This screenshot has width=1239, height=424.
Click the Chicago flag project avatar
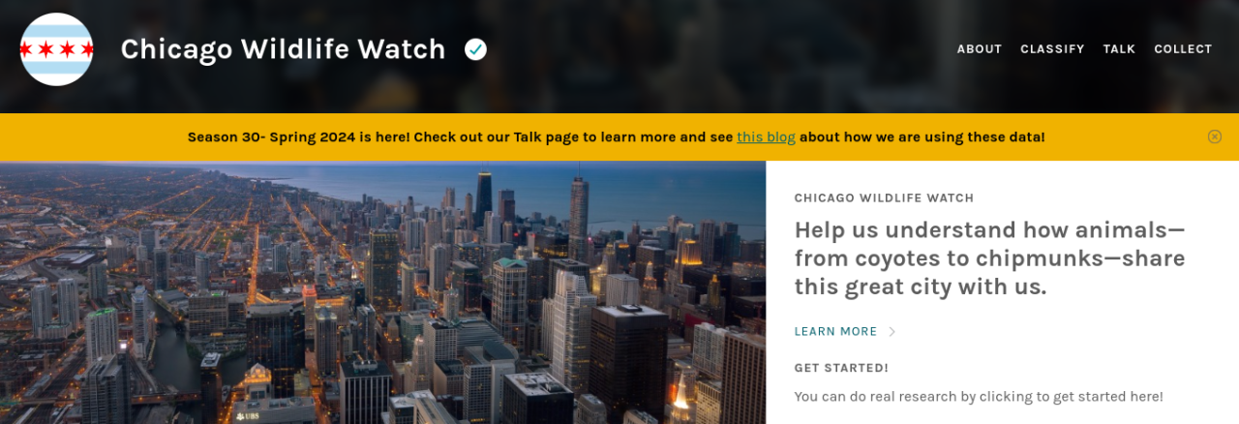[x=57, y=49]
